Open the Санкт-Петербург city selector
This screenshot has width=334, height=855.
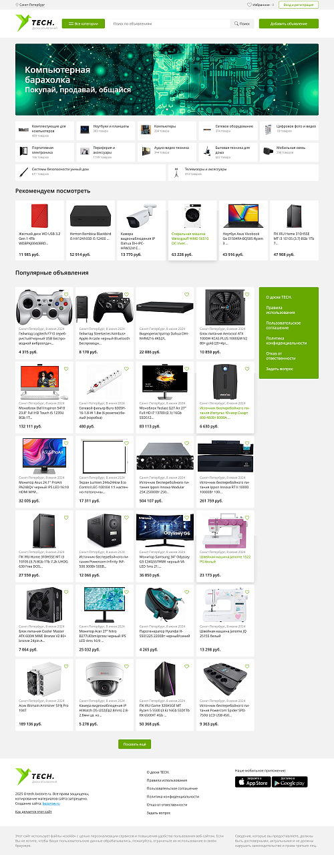33,5
